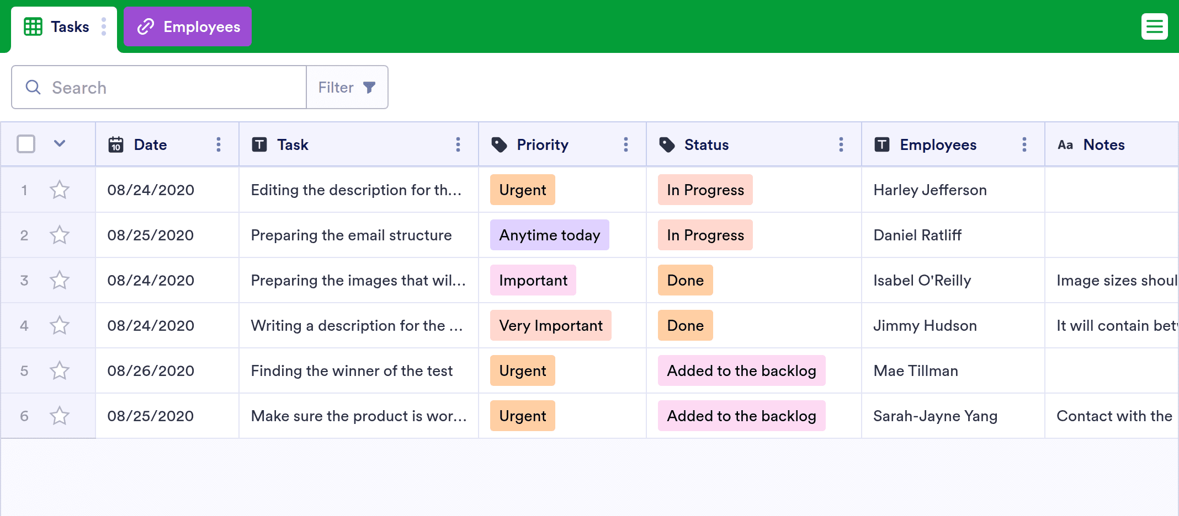Viewport: 1179px width, 516px height.
Task: Open the Employees column options menu
Action: [1024, 144]
